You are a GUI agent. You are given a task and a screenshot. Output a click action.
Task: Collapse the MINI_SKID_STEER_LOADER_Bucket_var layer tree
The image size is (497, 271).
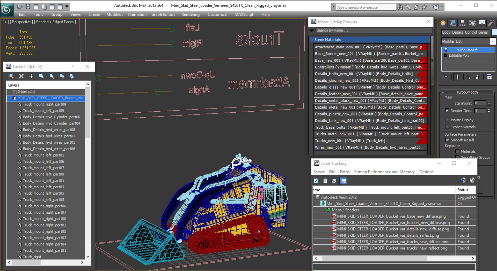[9, 98]
